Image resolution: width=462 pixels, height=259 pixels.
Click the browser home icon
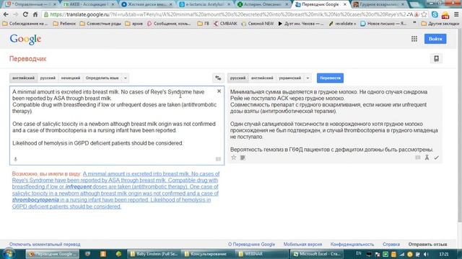point(35,14)
